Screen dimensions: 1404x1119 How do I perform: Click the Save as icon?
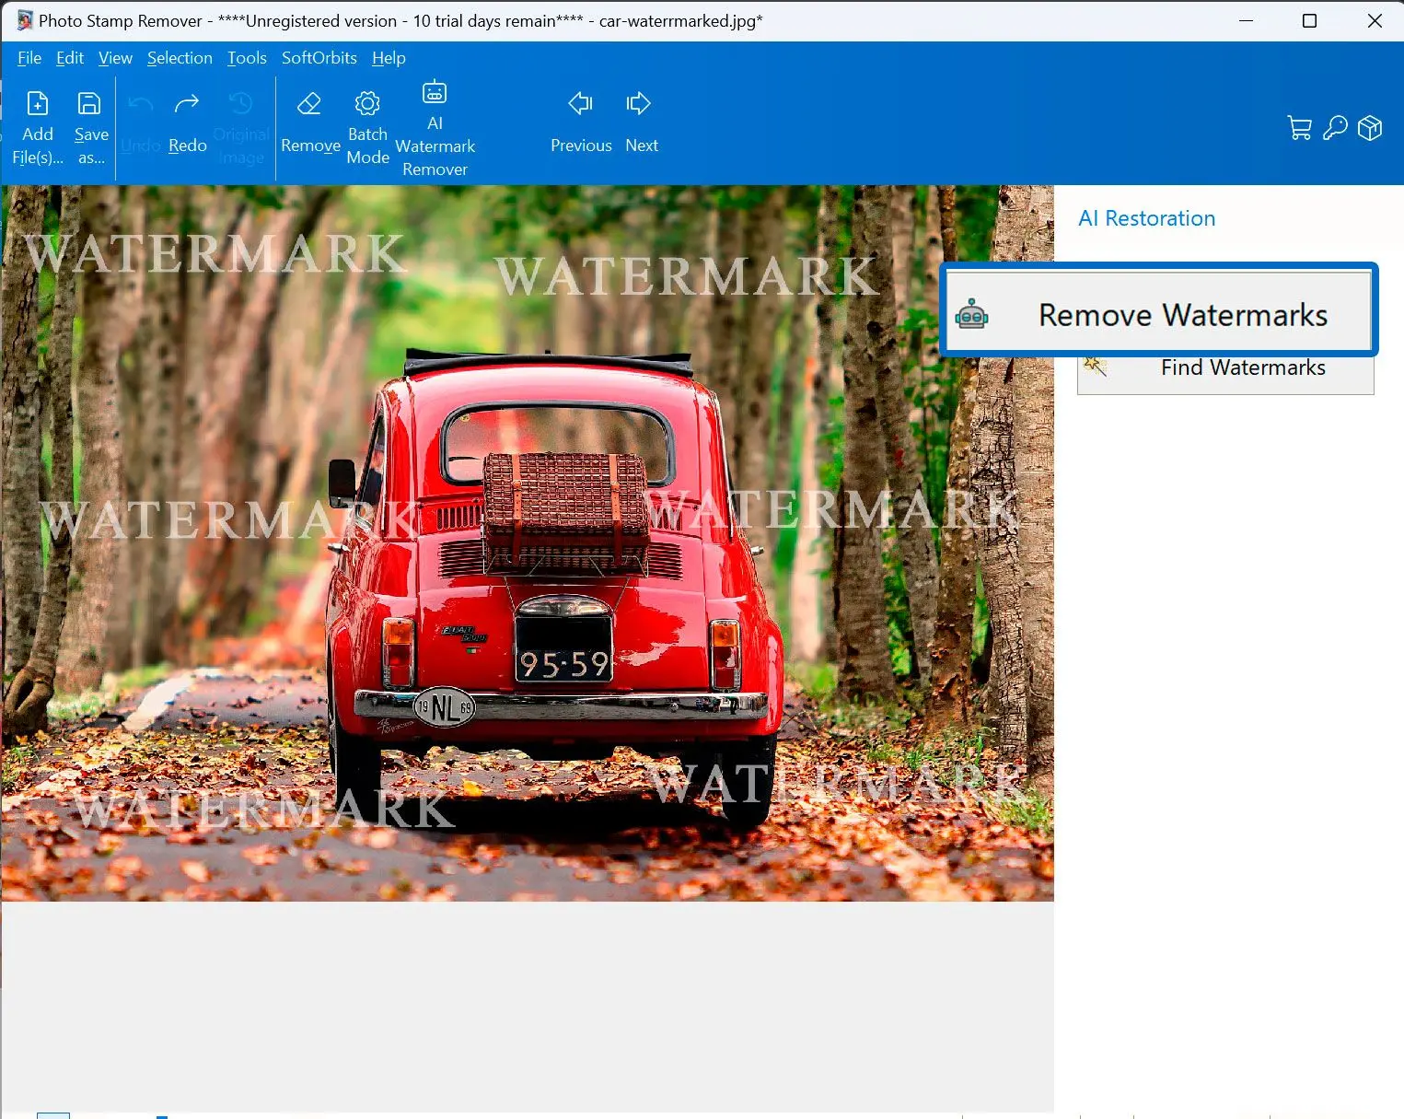[90, 104]
